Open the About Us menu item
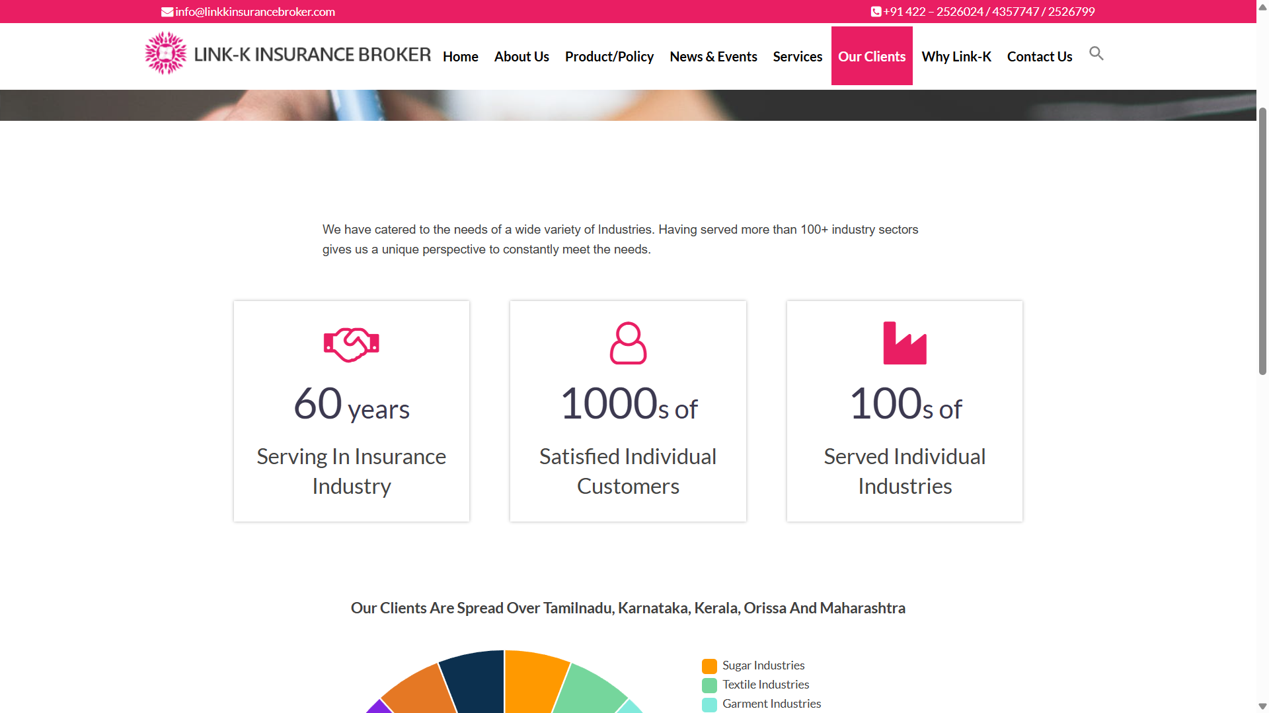Viewport: 1269px width, 713px height. point(521,56)
